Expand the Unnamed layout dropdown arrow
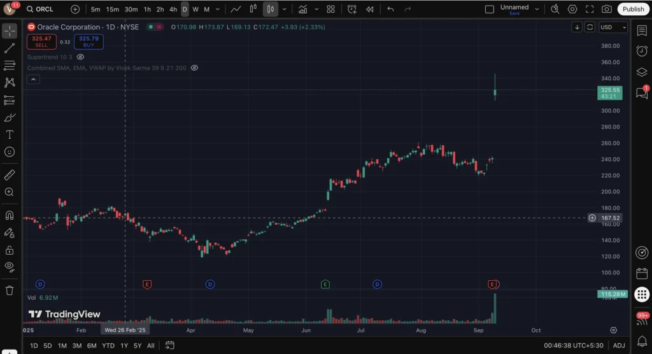This screenshot has width=652, height=354. pos(537,9)
